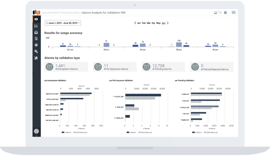Click the 'Alarms Analysis for Validation 990' title
The image size is (270, 156).
pos(104,13)
